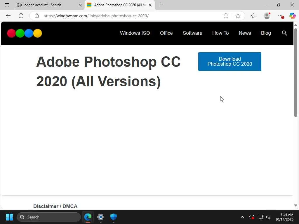The image size is (299, 224).
Task: Open the Office menu item
Action: [x=166, y=33]
